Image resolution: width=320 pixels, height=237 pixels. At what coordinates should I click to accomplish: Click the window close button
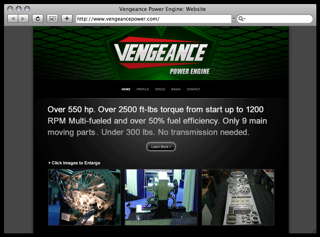10,9
